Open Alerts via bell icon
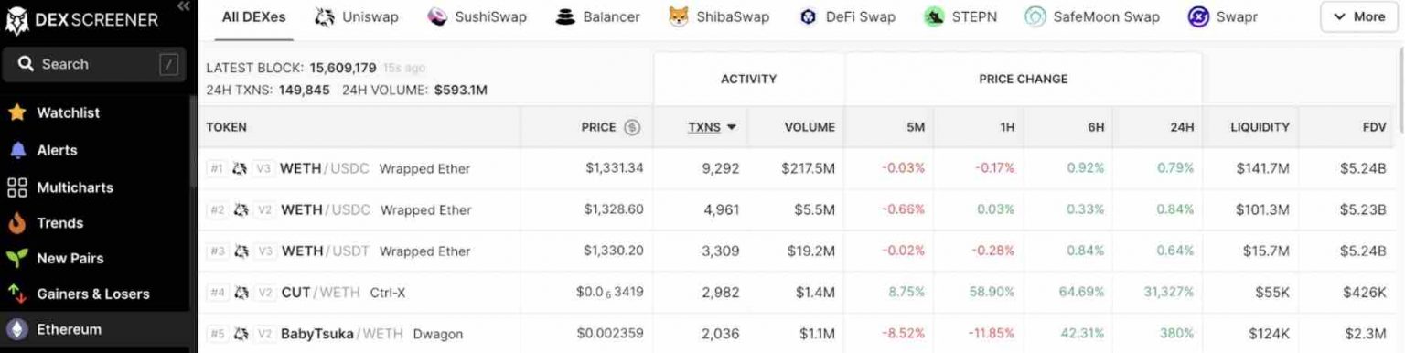 (17, 150)
